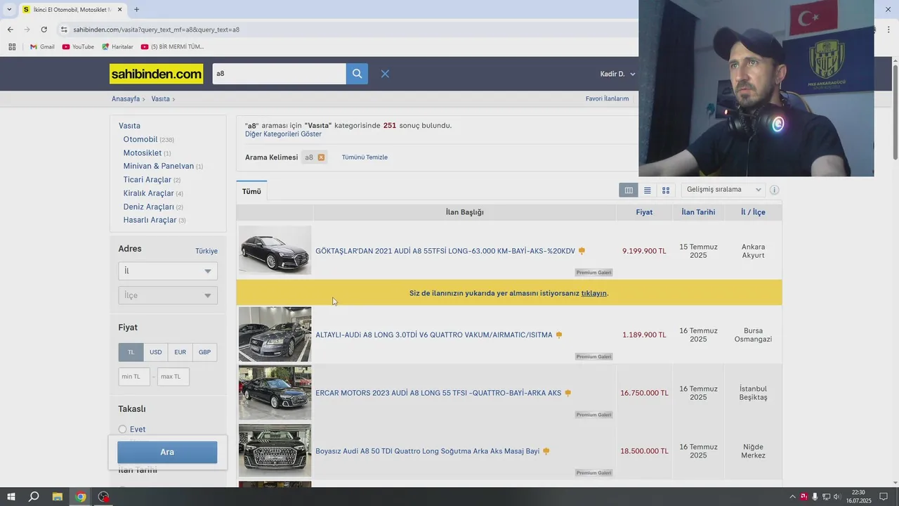899x506 pixels.
Task: Click the max TL price field
Action: point(173,377)
